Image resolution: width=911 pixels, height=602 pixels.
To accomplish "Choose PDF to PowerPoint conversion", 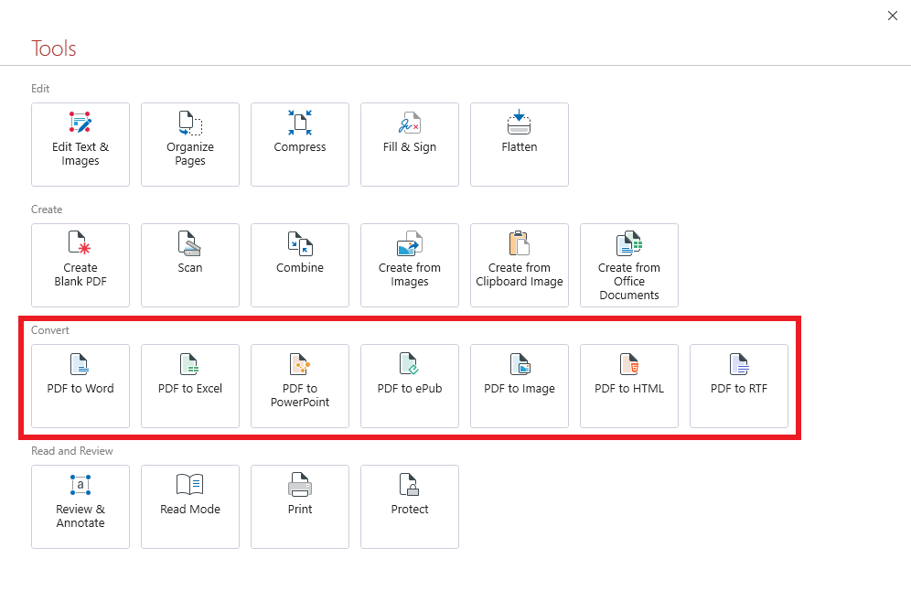I will 300,386.
